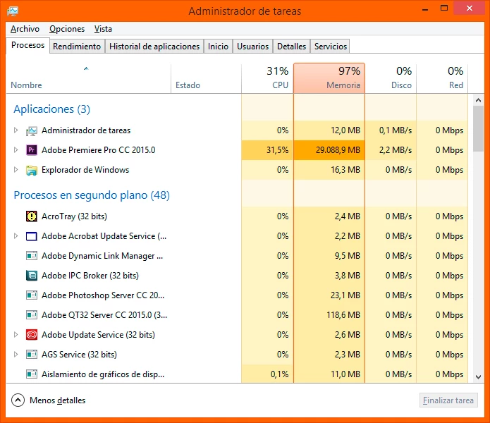Click the 16,3 MB memory value
The width and height of the screenshot is (490, 423).
[345, 170]
